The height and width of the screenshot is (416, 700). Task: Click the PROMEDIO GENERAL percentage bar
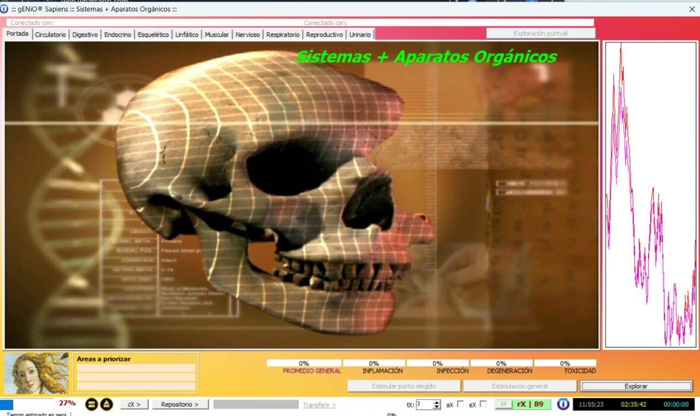[304, 363]
